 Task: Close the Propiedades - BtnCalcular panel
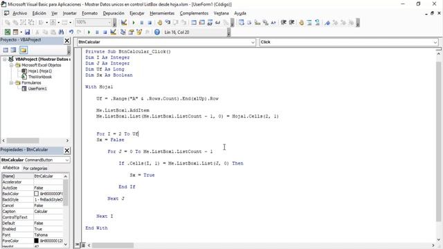click(x=67, y=151)
